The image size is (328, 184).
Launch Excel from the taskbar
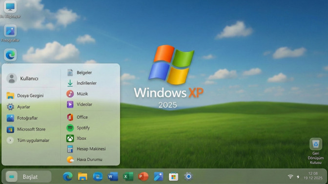click(128, 177)
